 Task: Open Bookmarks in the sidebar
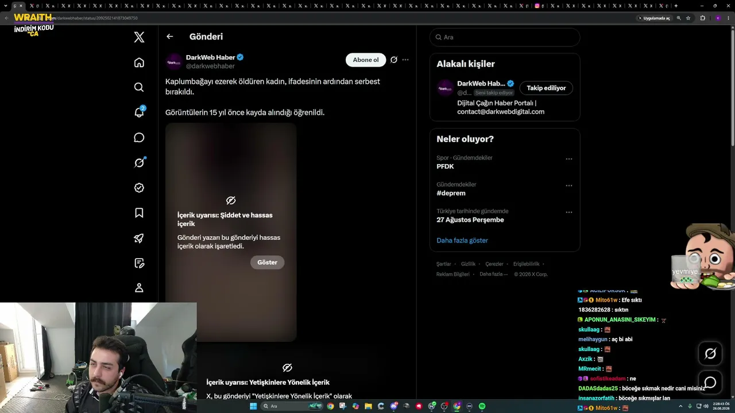point(139,213)
